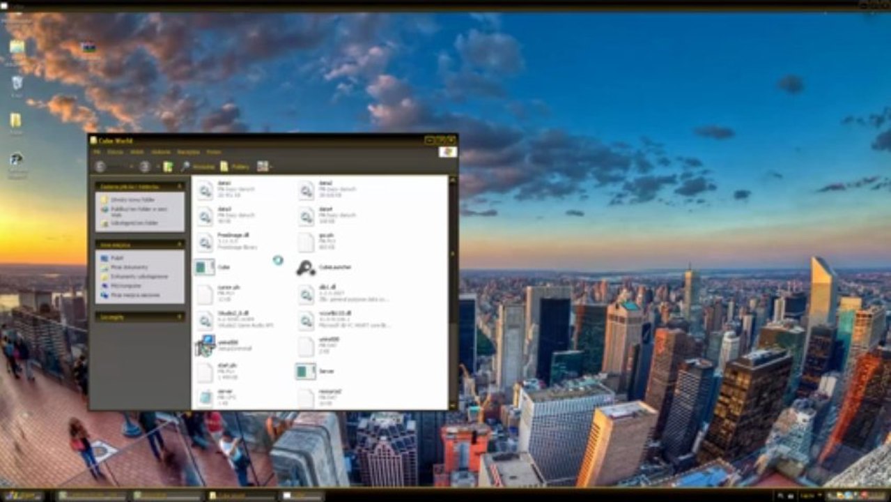Click the file list scrollbar up arrow
891x502 pixels.
[x=453, y=179]
